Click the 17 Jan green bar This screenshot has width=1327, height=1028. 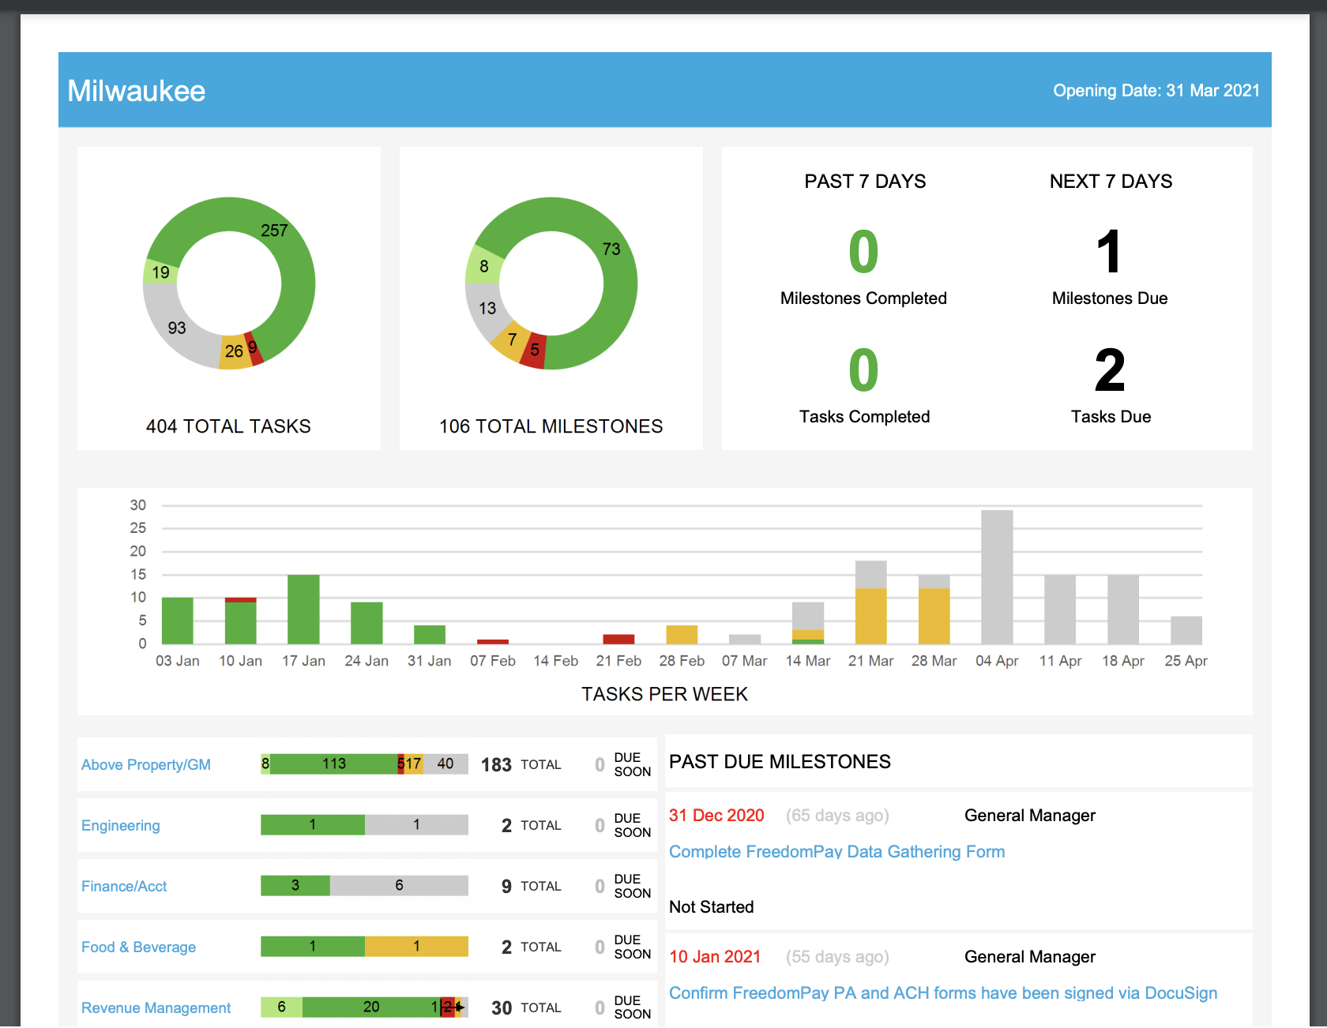pos(303,610)
